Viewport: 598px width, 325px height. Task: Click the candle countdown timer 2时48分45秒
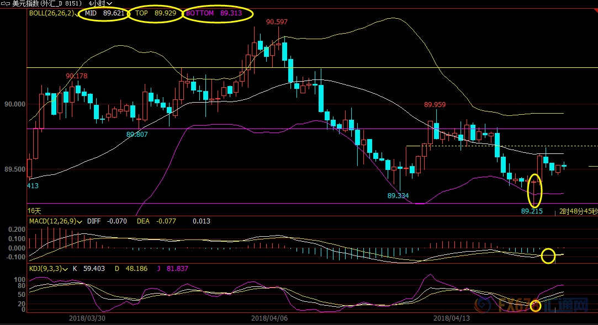pos(578,211)
